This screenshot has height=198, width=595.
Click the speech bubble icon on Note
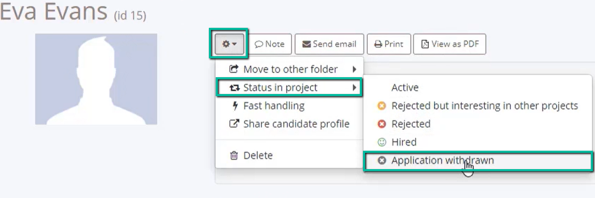[x=259, y=44]
